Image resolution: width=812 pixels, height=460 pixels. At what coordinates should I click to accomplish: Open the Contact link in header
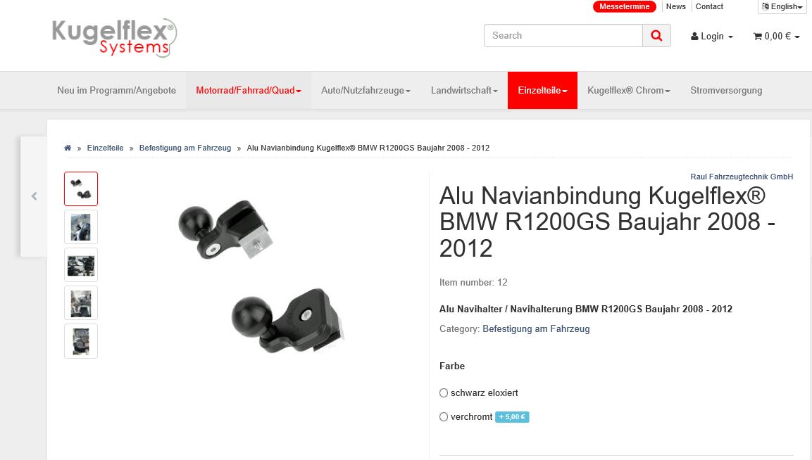click(x=709, y=7)
